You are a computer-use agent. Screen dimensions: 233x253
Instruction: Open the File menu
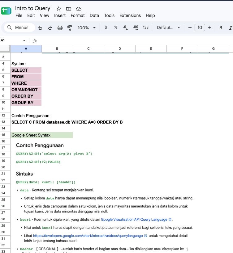(19, 15)
